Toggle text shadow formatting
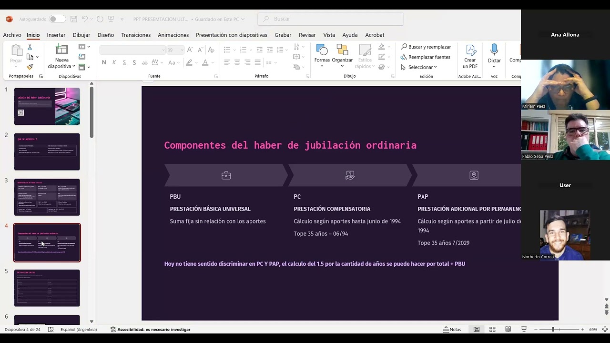This screenshot has width=610, height=343. (134, 62)
